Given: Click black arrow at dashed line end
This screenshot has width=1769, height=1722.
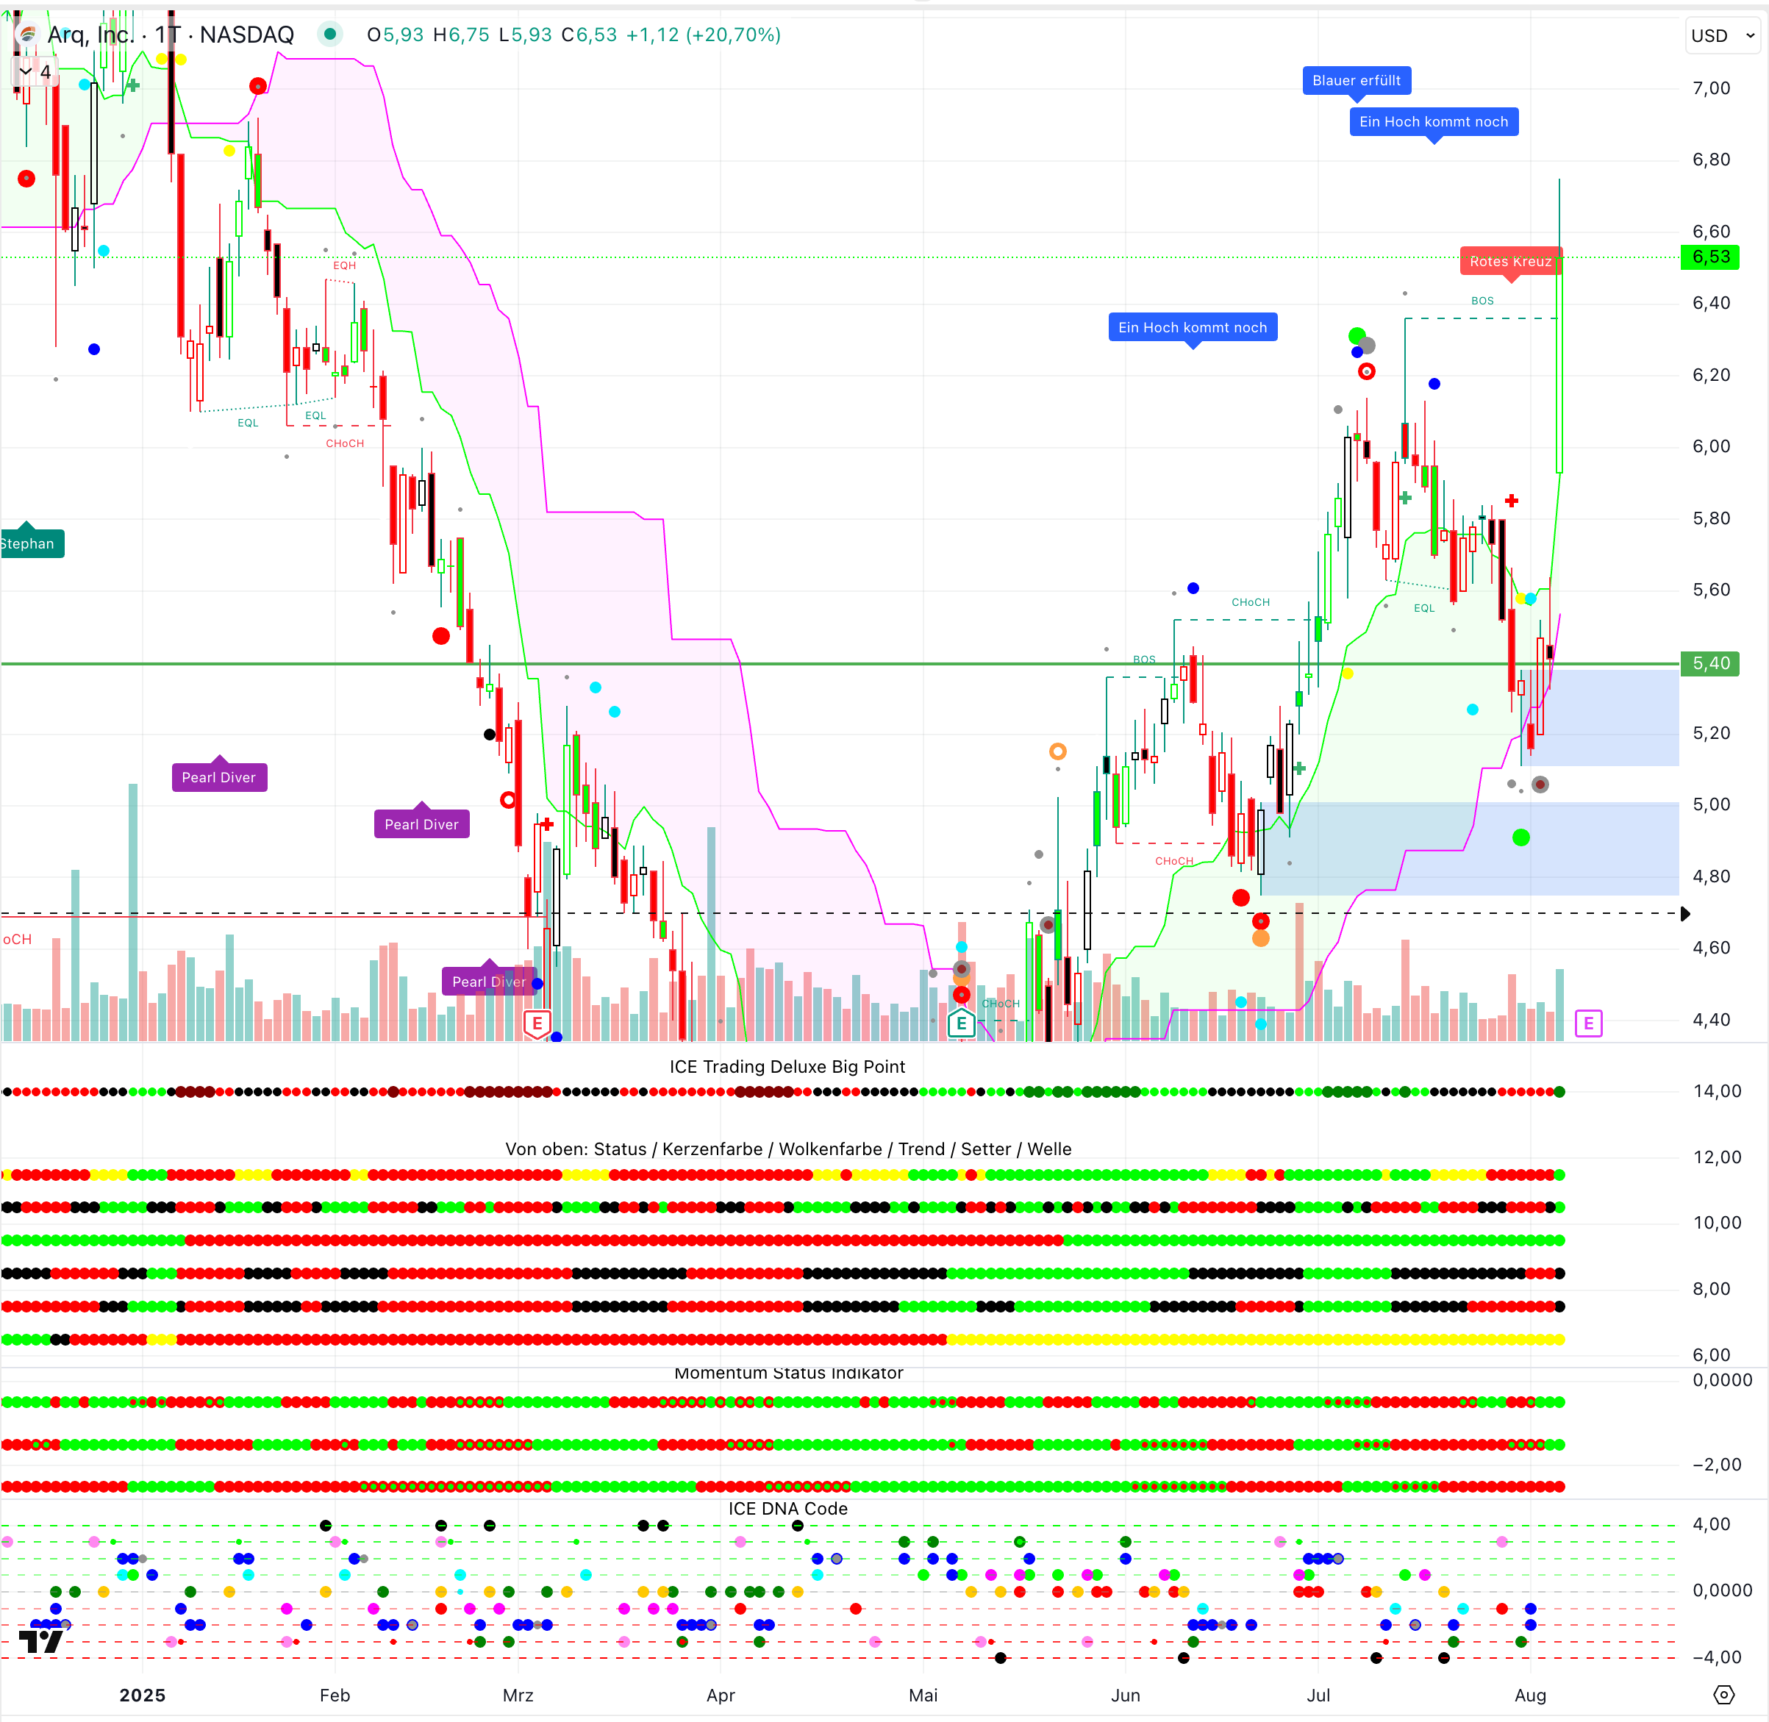Looking at the screenshot, I should (x=1685, y=913).
